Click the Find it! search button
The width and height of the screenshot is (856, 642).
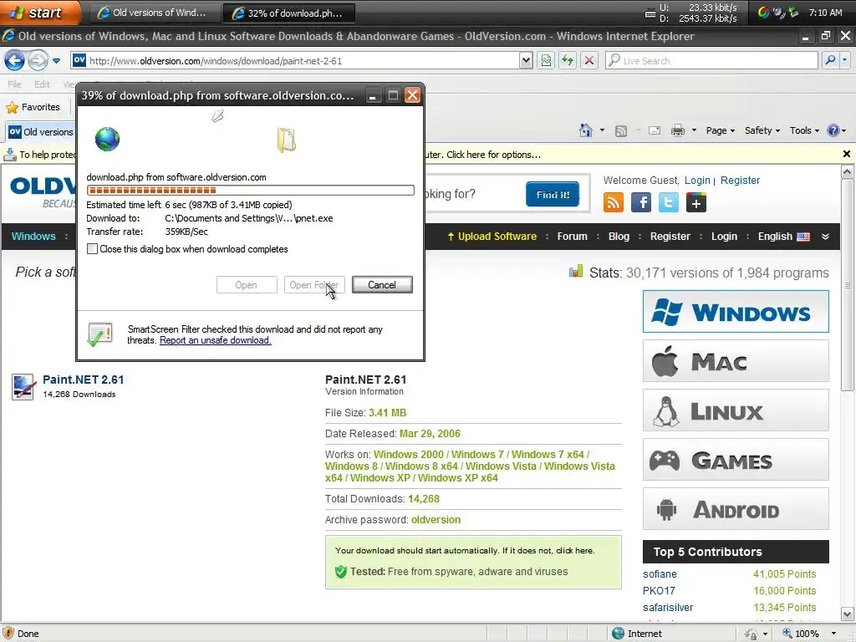pyautogui.click(x=553, y=194)
